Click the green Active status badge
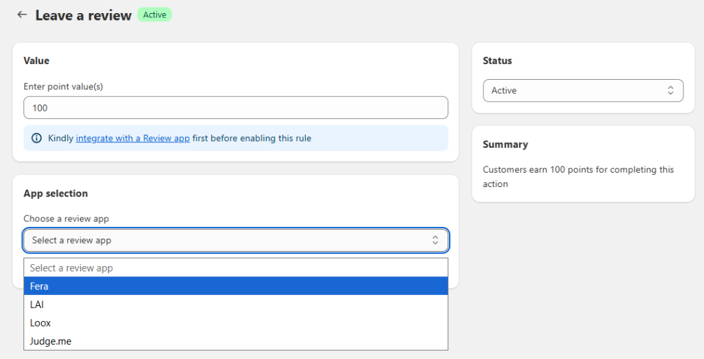Screen dimensions: 704x359 point(155,14)
